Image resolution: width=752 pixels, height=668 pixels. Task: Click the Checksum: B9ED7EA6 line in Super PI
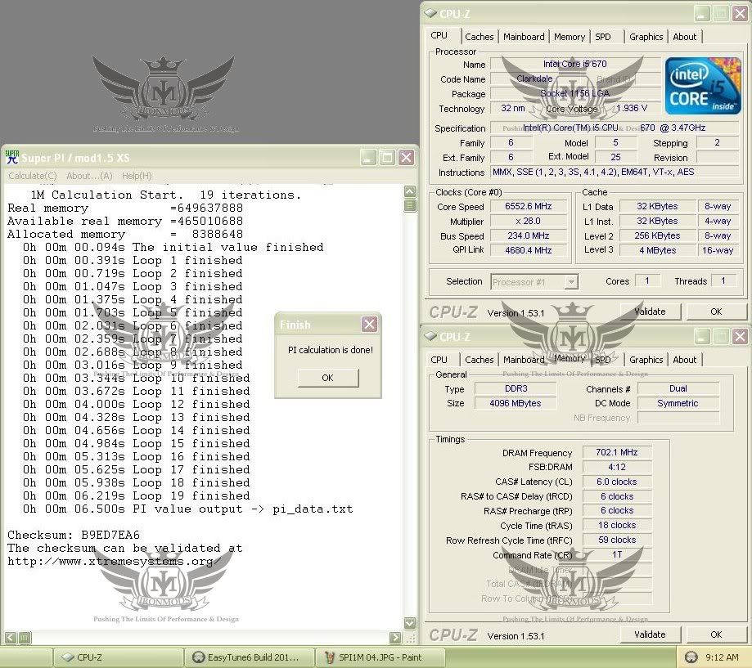(74, 535)
